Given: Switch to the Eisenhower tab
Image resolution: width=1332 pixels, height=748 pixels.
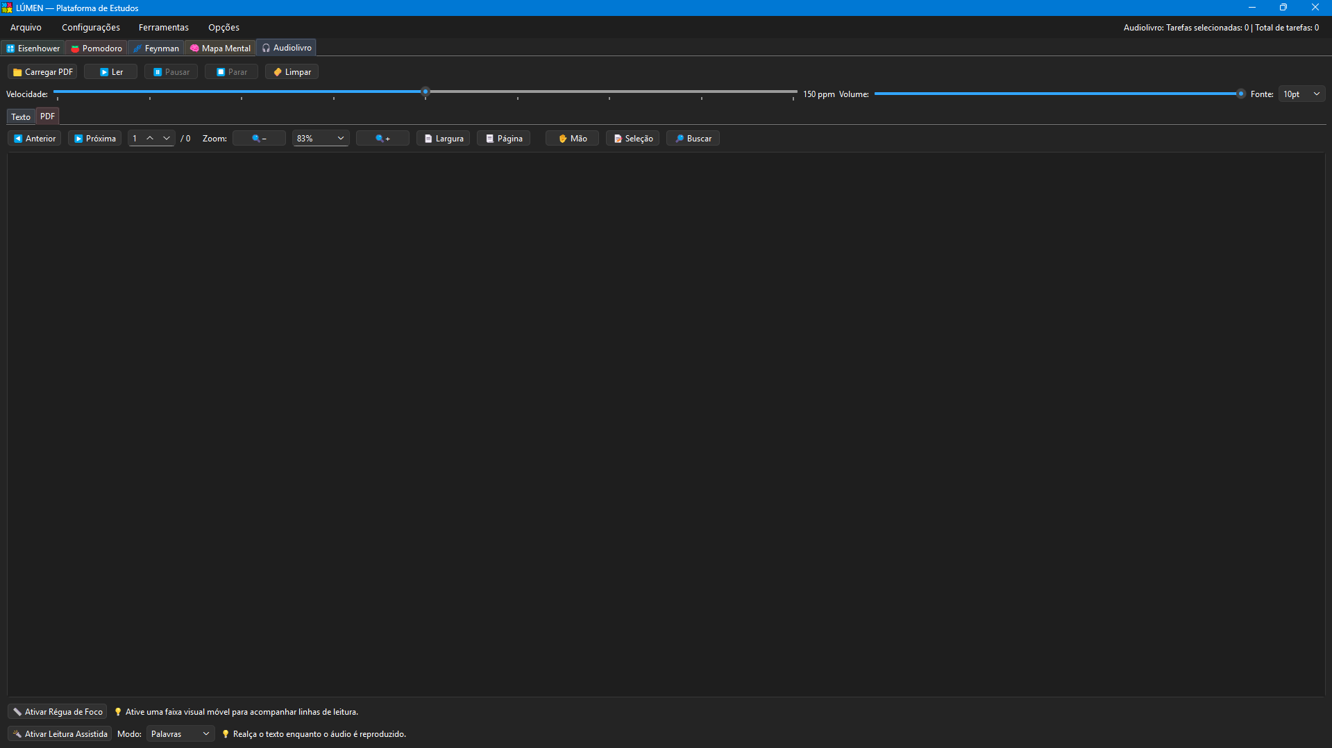Looking at the screenshot, I should [33, 49].
